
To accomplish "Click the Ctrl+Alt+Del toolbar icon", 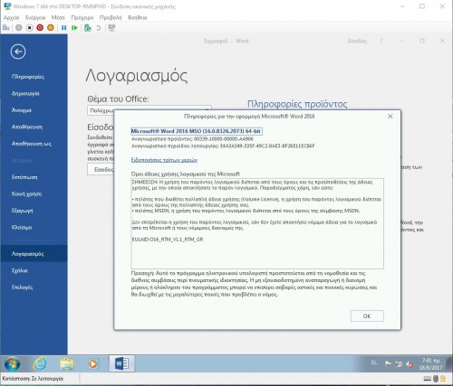I will pyautogui.click(x=6, y=28).
